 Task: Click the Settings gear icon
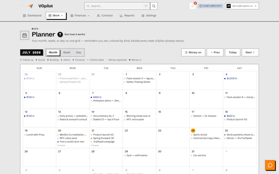143,16
